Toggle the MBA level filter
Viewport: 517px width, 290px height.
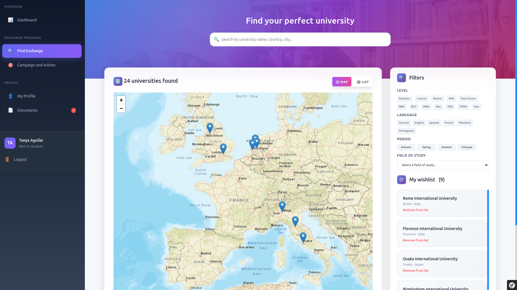(426, 107)
